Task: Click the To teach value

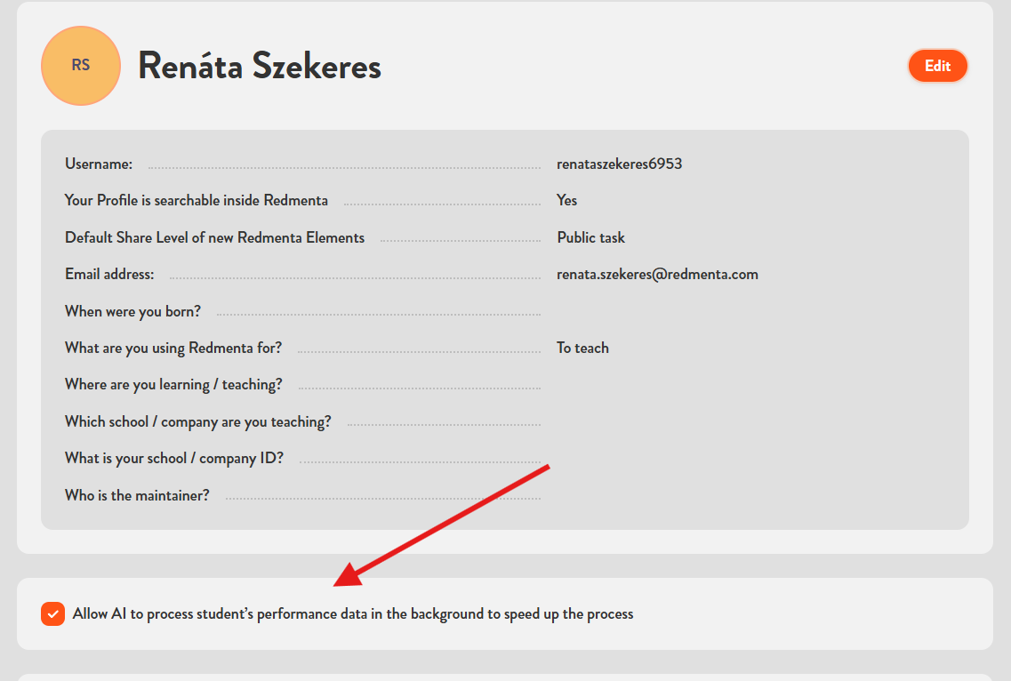Action: (x=582, y=348)
